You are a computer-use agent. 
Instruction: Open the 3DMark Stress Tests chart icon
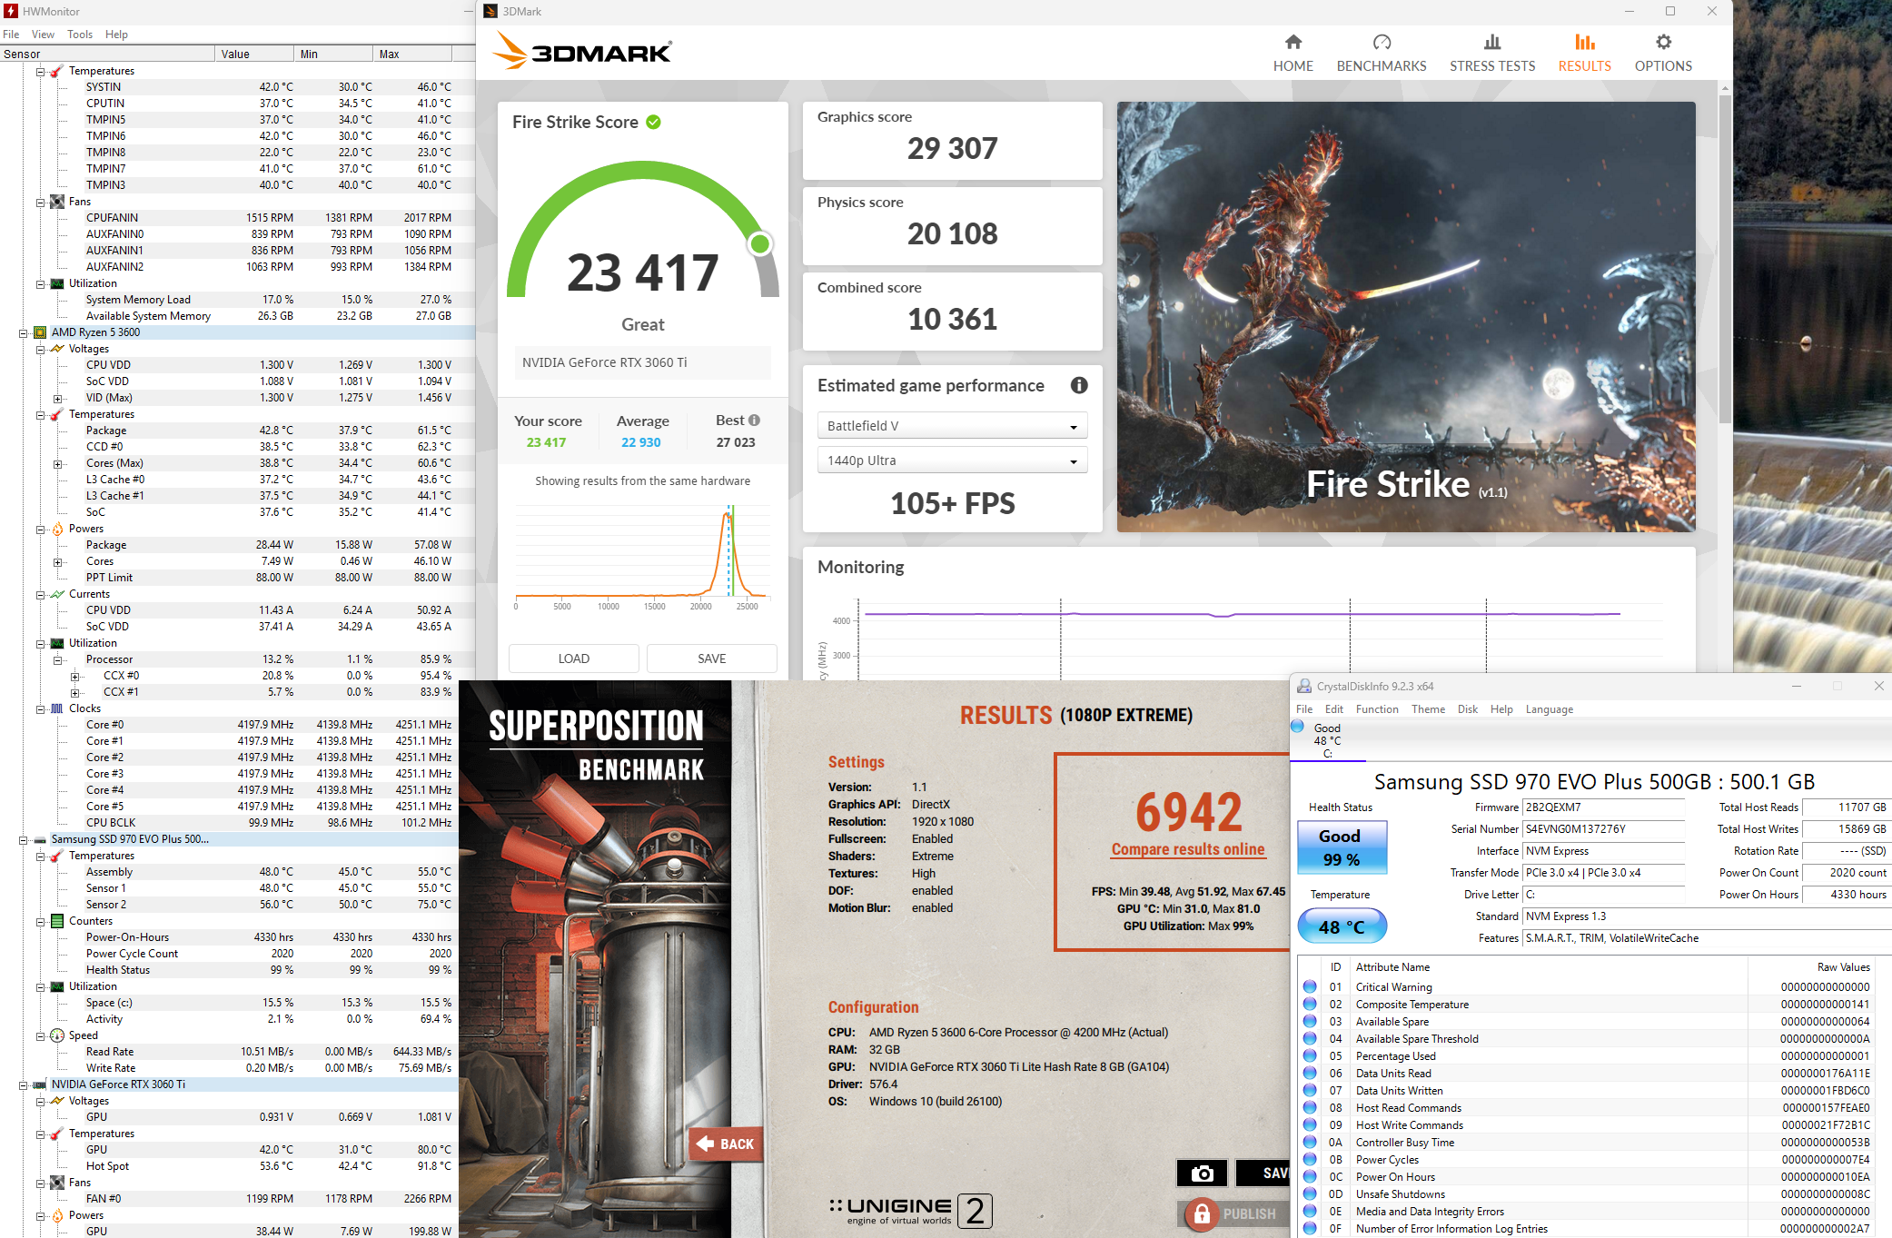(1492, 42)
